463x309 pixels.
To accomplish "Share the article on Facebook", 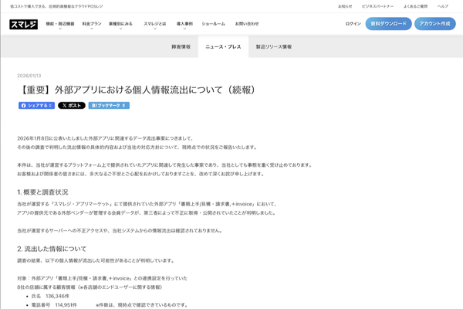I will (36, 106).
